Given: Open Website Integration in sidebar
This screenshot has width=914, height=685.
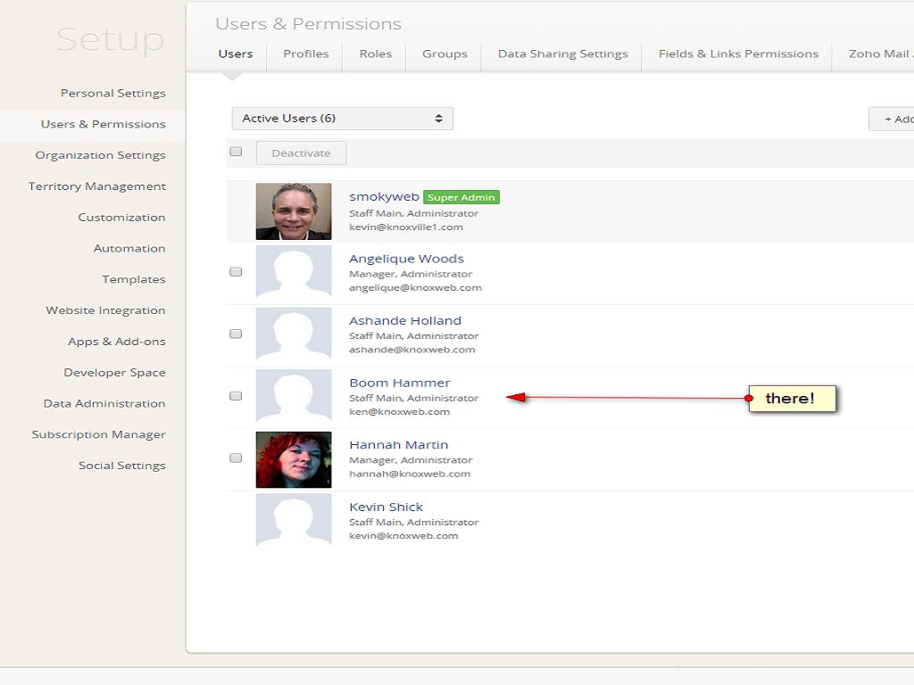Looking at the screenshot, I should coord(105,310).
